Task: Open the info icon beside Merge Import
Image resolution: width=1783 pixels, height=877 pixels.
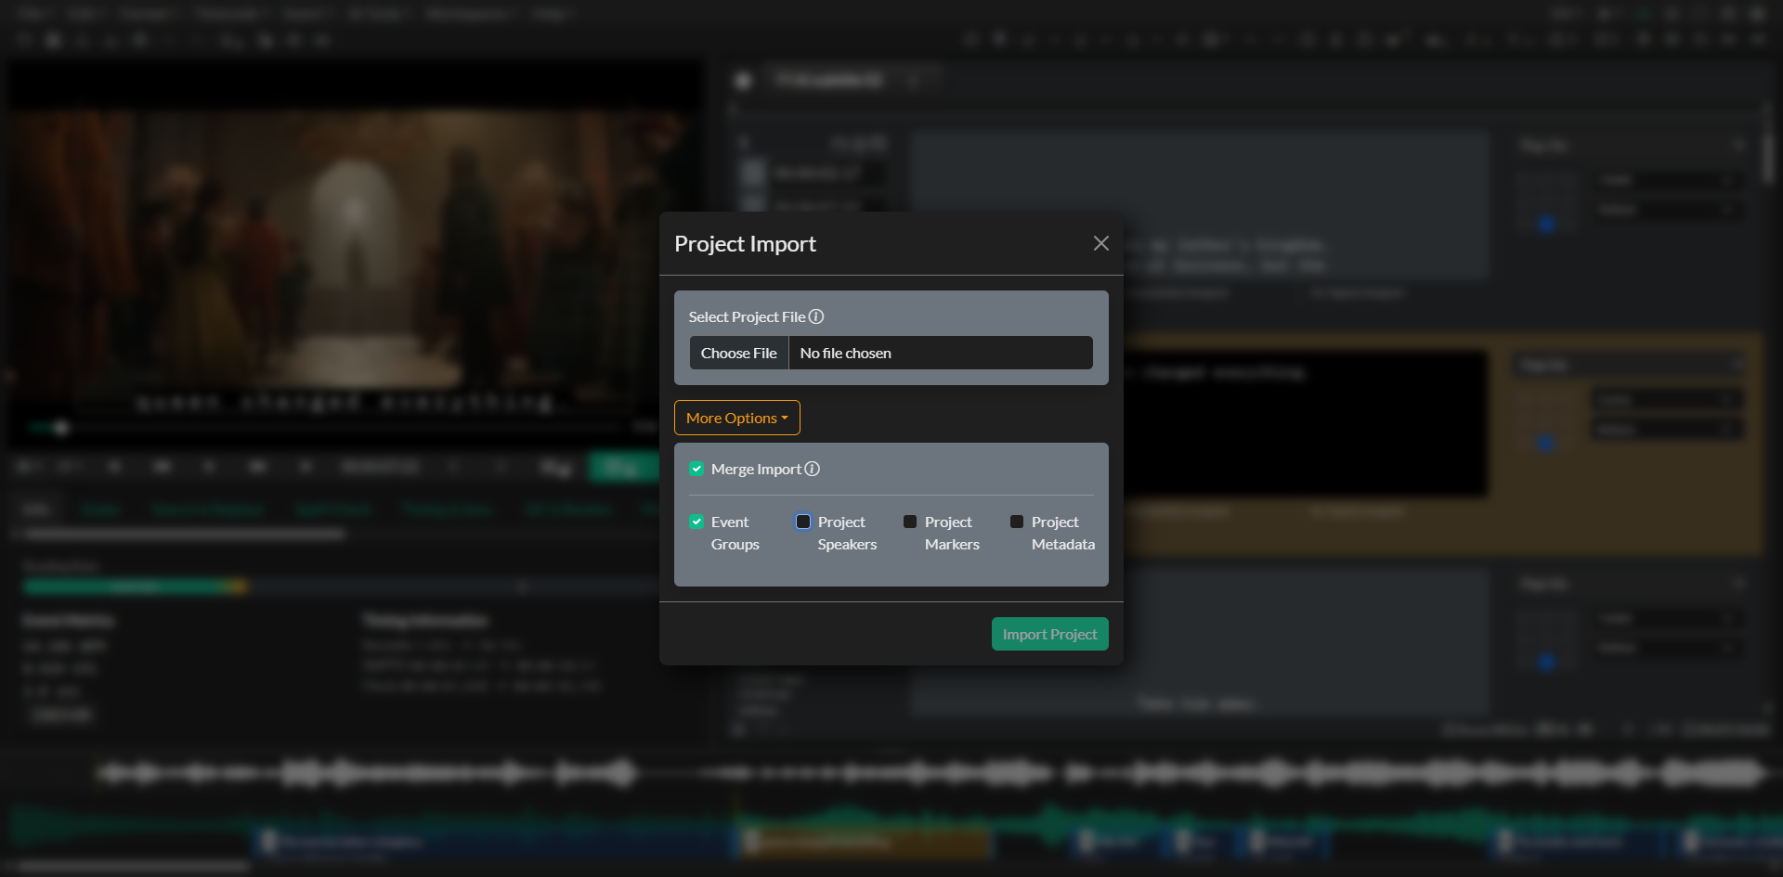Action: [x=813, y=469]
